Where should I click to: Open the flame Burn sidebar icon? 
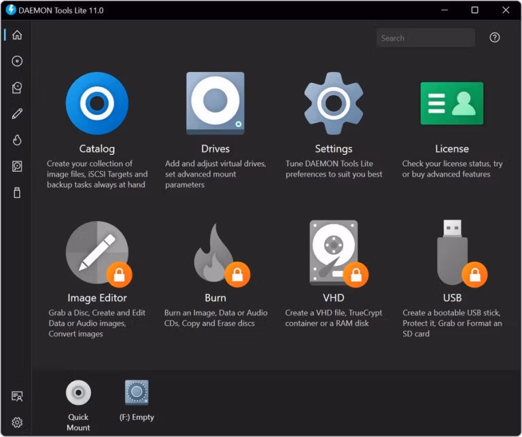coord(17,140)
